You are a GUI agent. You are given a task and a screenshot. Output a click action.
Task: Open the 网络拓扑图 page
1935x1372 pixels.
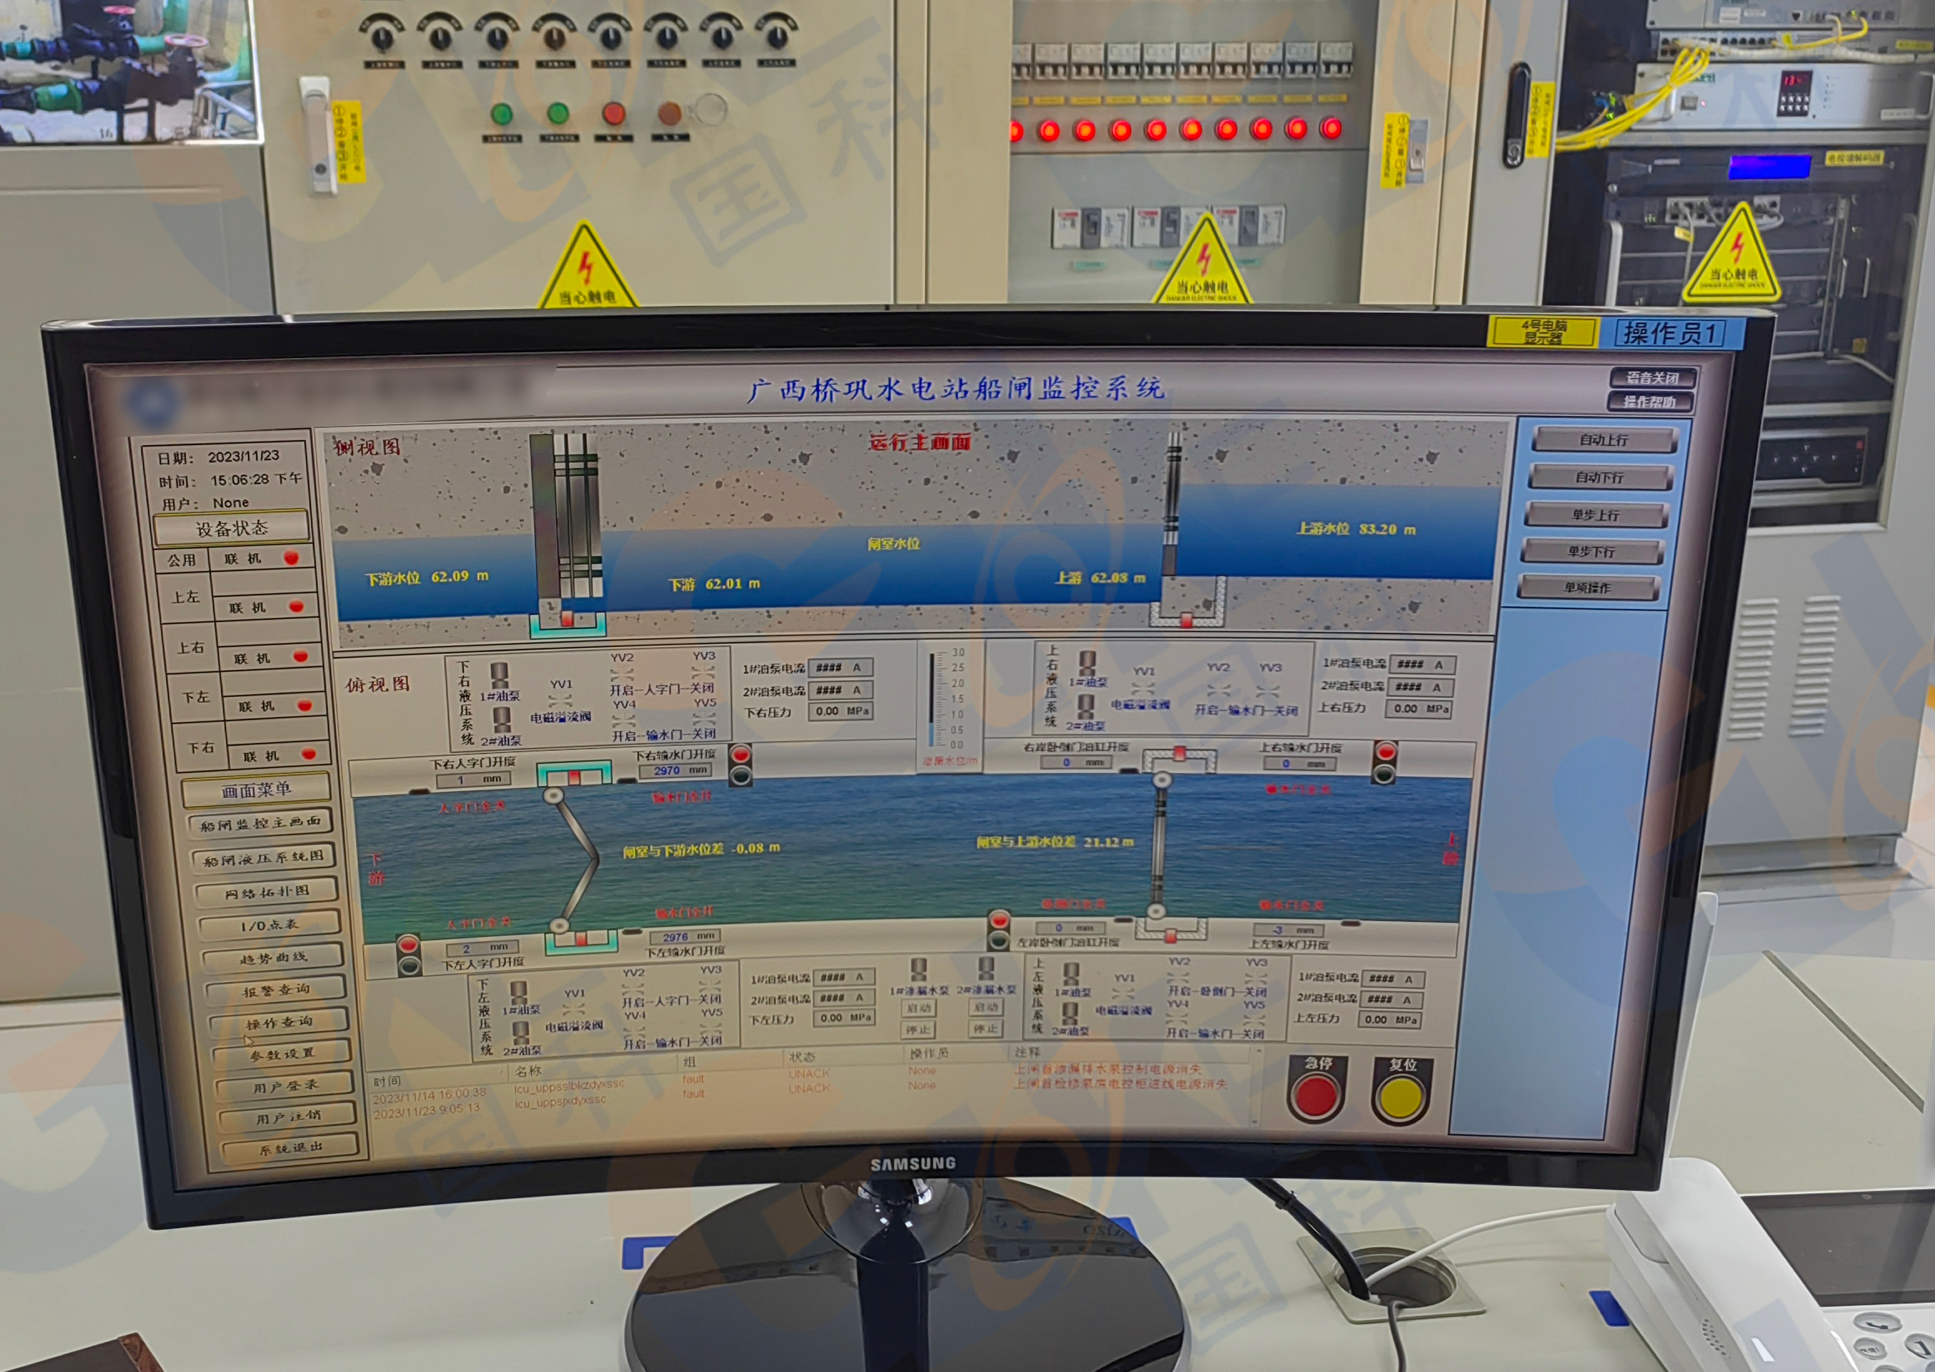pos(267,892)
